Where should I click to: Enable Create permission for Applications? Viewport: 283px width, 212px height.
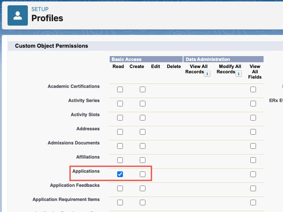click(x=142, y=174)
